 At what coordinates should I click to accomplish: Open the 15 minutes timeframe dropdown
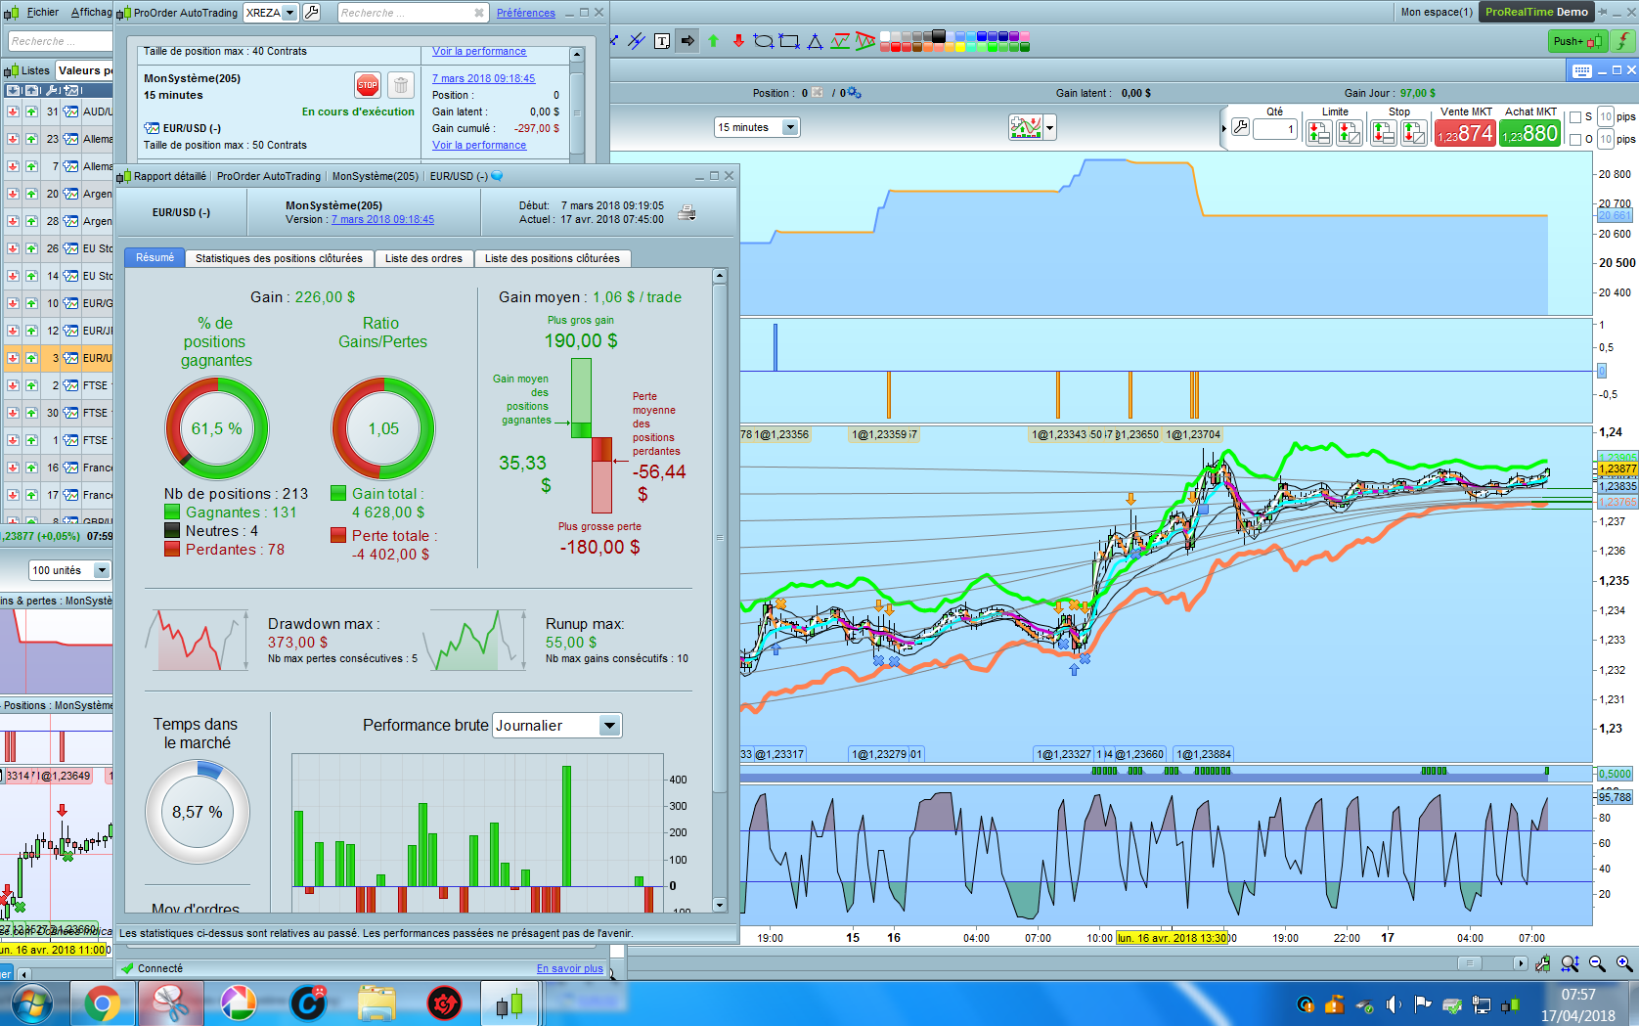click(790, 127)
